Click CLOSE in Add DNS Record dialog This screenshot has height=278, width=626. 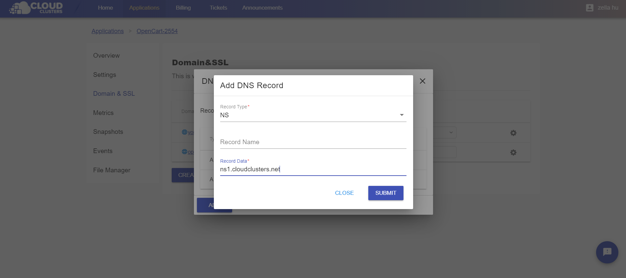pos(344,193)
